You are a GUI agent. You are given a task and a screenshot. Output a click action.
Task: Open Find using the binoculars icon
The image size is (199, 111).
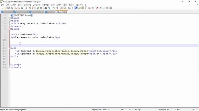[x=46, y=8]
